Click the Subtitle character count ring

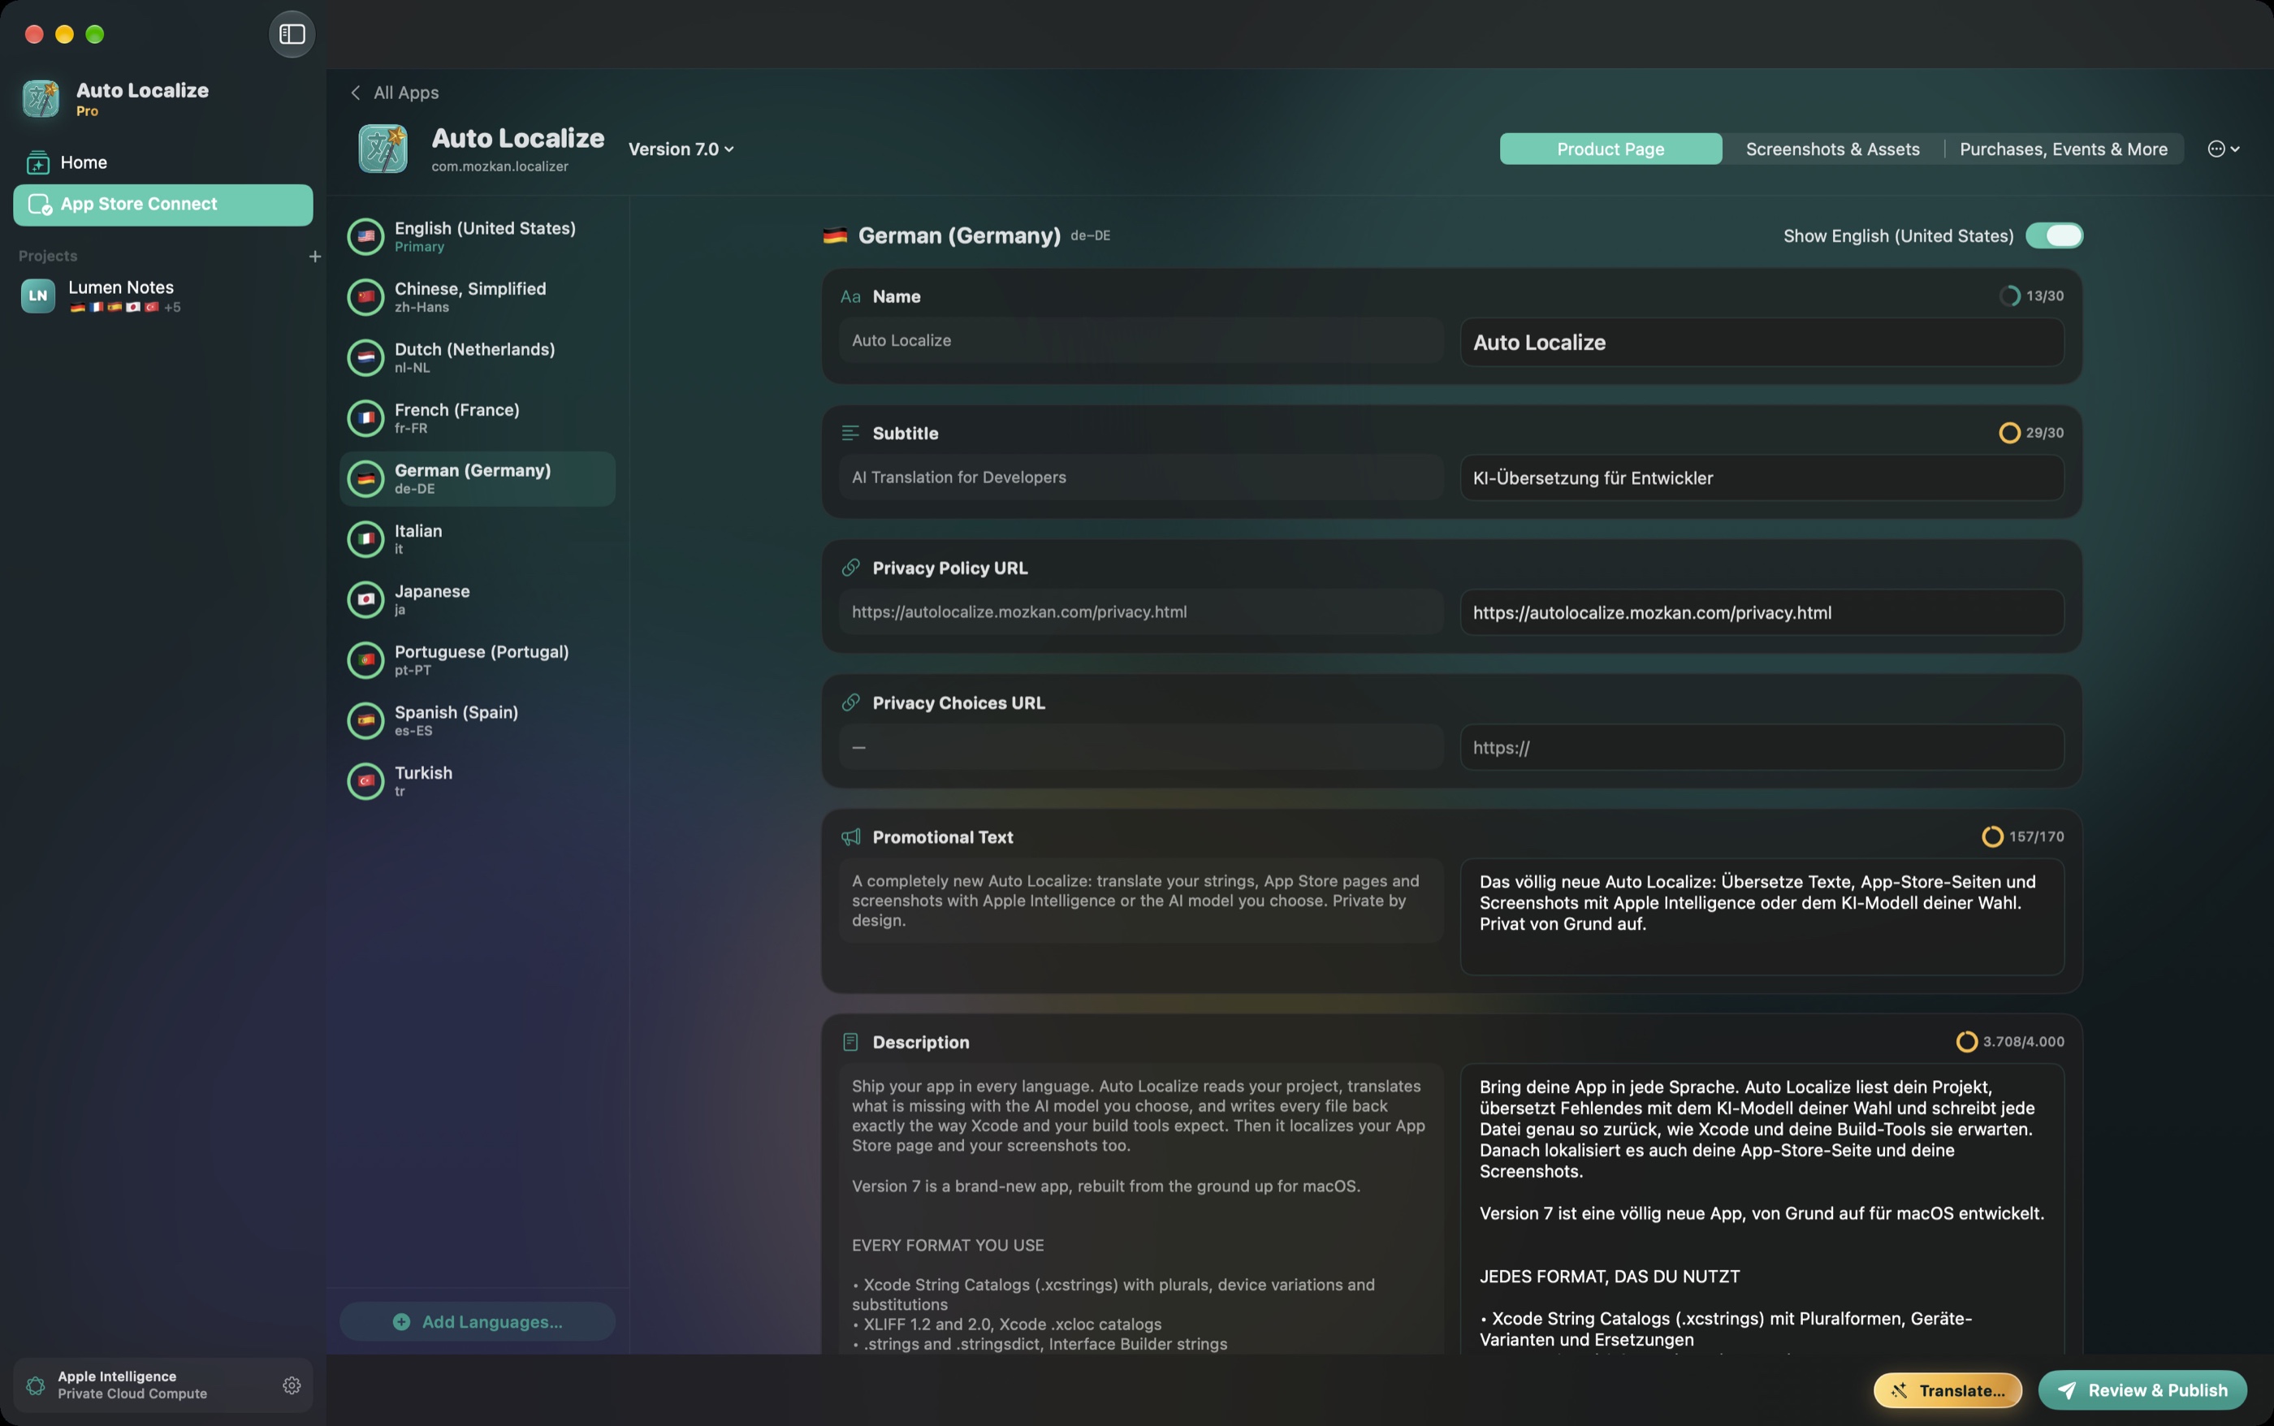2009,433
